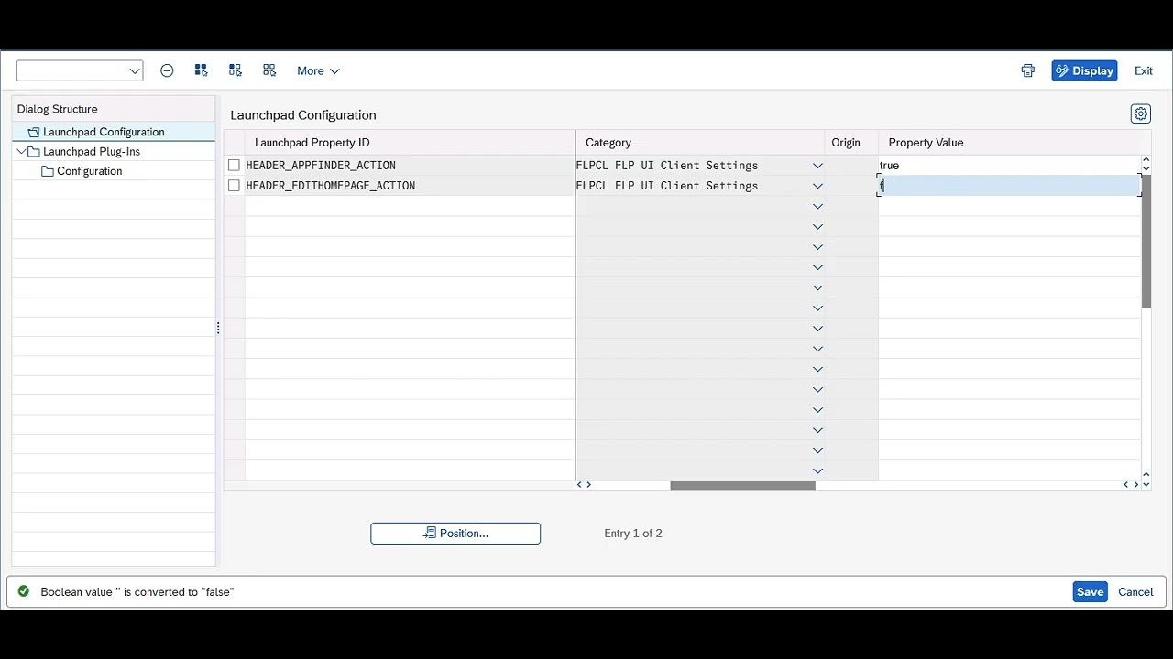Click the HEADER_EDITHOMEPAGE_ACTION property ID cell
Screen dimensions: 1173x659
(x=410, y=186)
